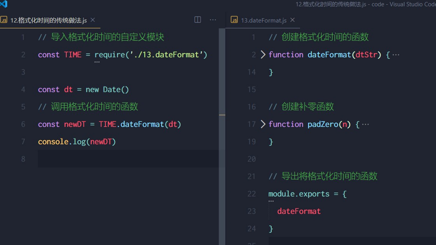Expand the folded dateFormat function chevron

point(263,54)
